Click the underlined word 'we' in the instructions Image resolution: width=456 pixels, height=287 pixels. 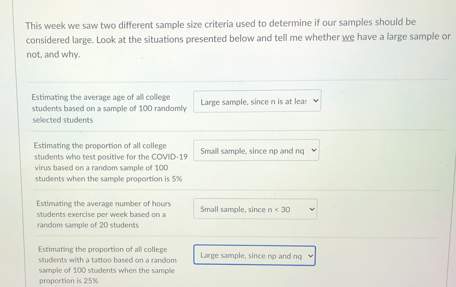(348, 38)
